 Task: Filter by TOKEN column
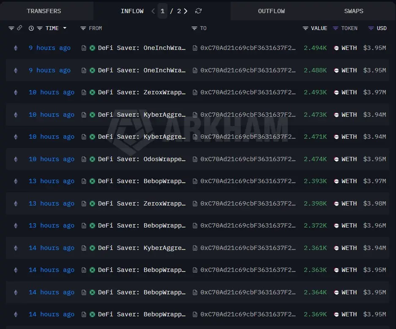click(x=336, y=28)
